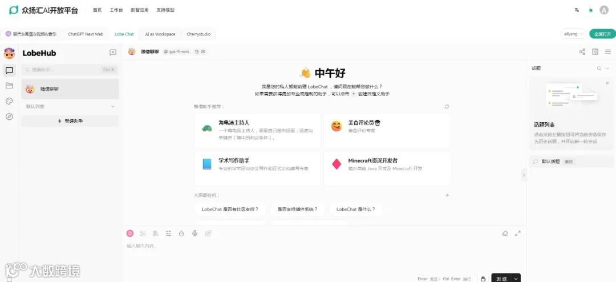This screenshot has height=282, width=616.
Task: Click the green status dot at top
Action: tap(590, 11)
